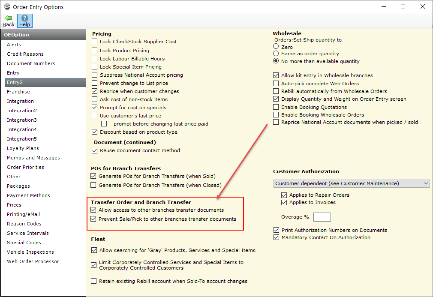Open Document Numbers options
Screen dimensions: 433x297
coord(31,63)
